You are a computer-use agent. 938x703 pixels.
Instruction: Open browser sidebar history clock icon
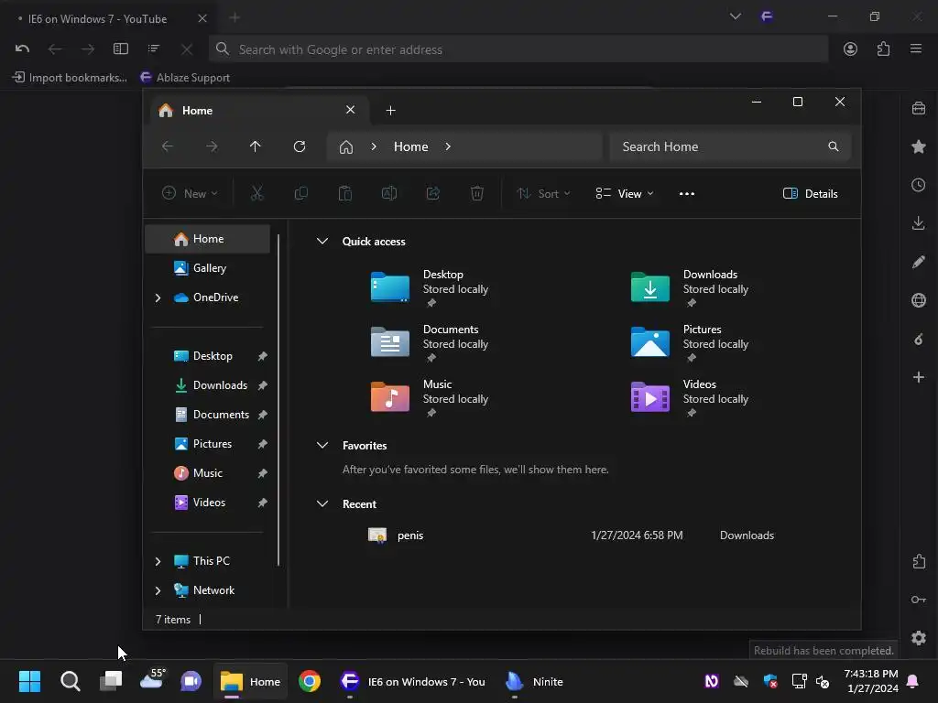click(x=919, y=185)
